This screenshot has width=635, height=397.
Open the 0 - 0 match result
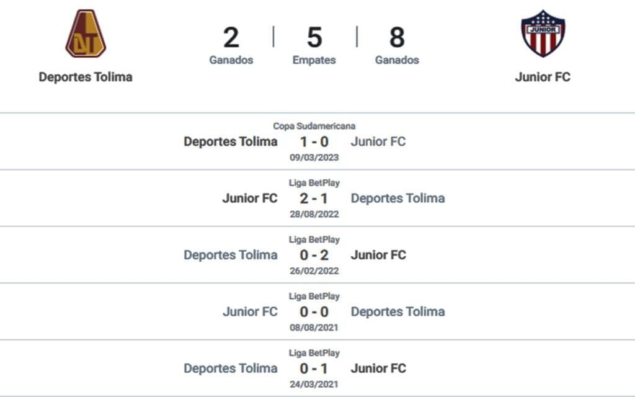pos(314,312)
